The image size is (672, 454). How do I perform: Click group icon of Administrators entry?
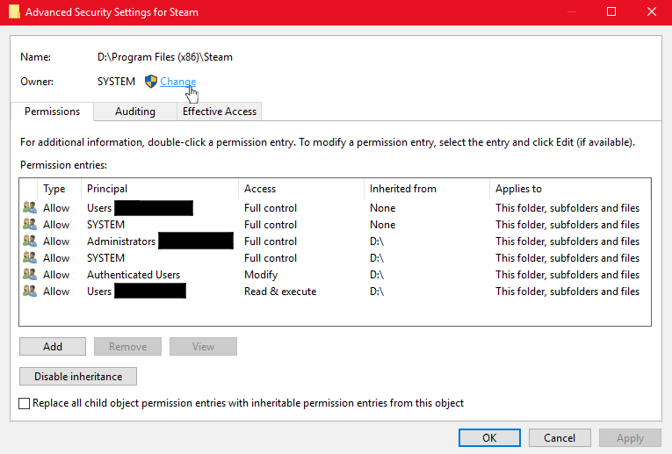click(x=30, y=241)
